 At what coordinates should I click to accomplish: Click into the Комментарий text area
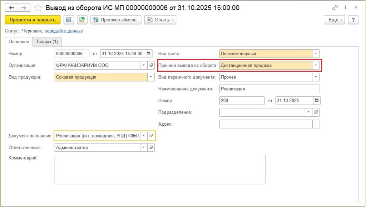[160, 169]
